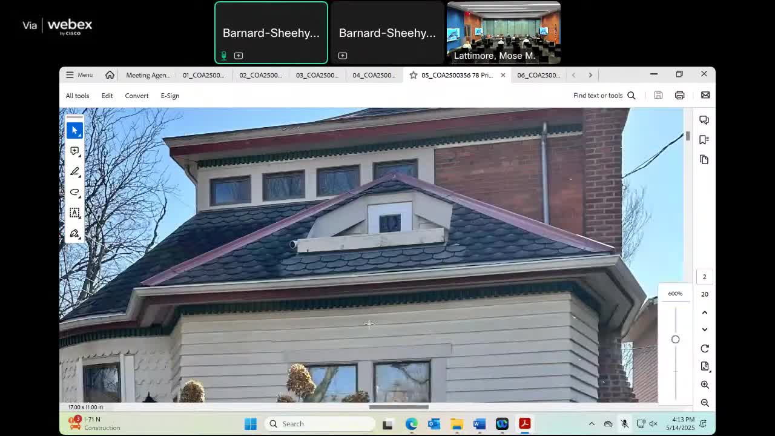Open the Acrobat Home view
The height and width of the screenshot is (436, 775).
coord(110,75)
